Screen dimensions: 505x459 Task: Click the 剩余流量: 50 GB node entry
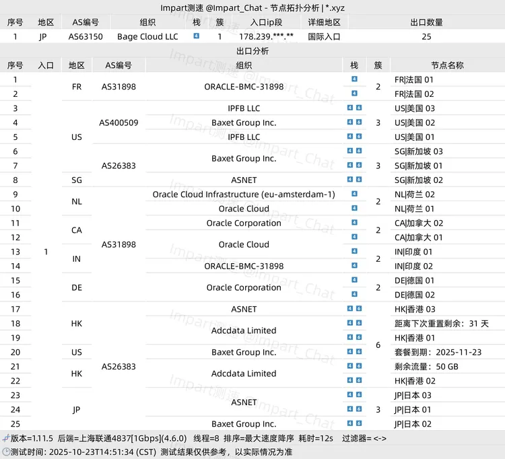[426, 366]
